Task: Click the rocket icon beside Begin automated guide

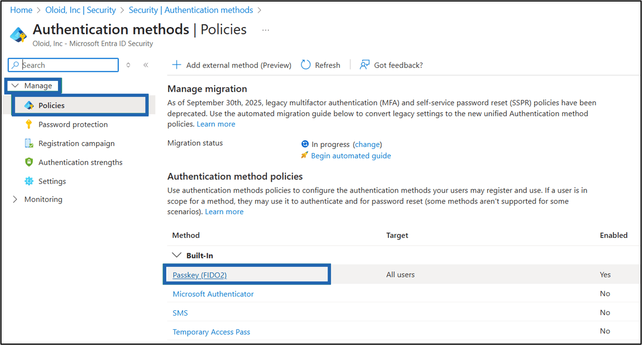Action: coord(305,155)
